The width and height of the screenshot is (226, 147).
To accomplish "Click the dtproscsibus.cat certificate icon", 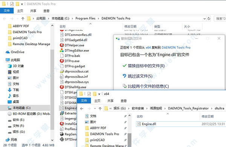I will 62,71.
